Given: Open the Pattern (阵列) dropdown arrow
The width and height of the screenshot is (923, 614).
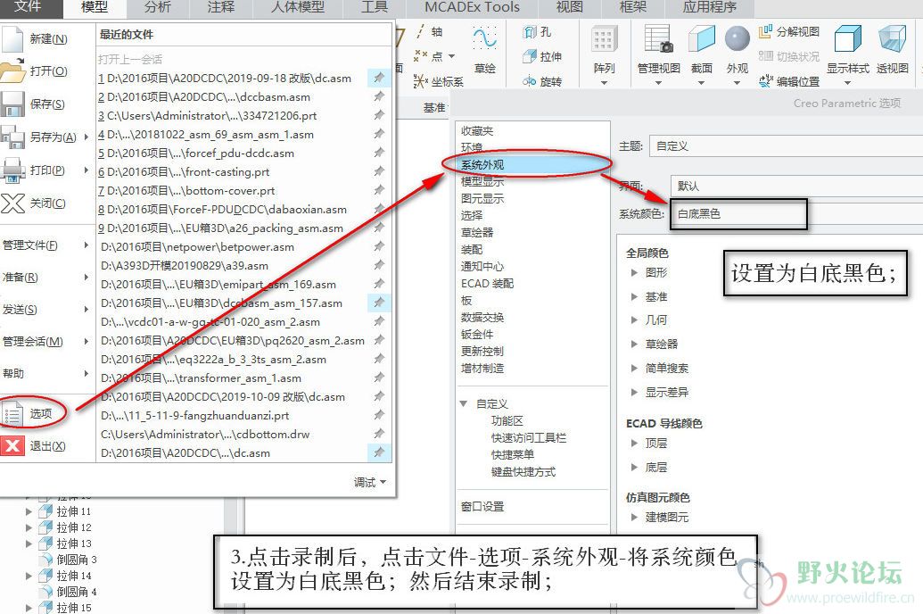Looking at the screenshot, I should (x=604, y=83).
